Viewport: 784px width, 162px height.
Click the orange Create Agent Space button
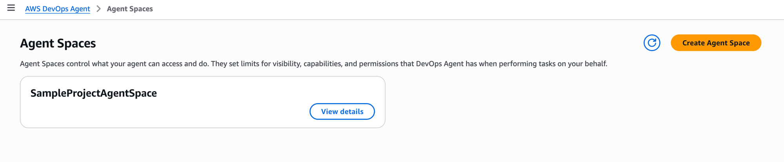point(716,43)
